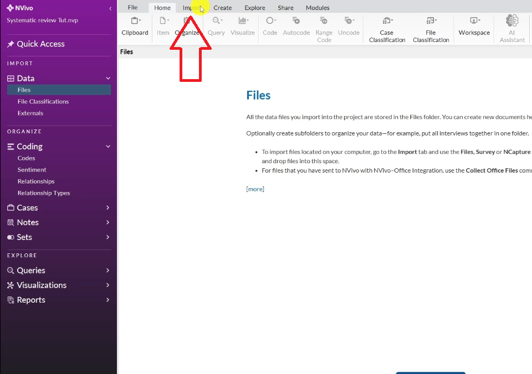Image resolution: width=532 pixels, height=374 pixels.
Task: Open the Clipboard ribbon group
Action: tap(135, 26)
